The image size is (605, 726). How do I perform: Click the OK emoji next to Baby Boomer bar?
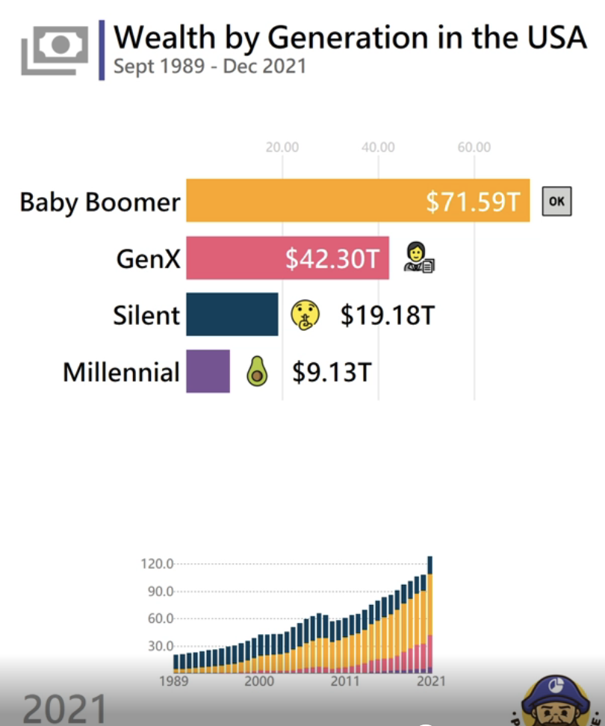[557, 201]
